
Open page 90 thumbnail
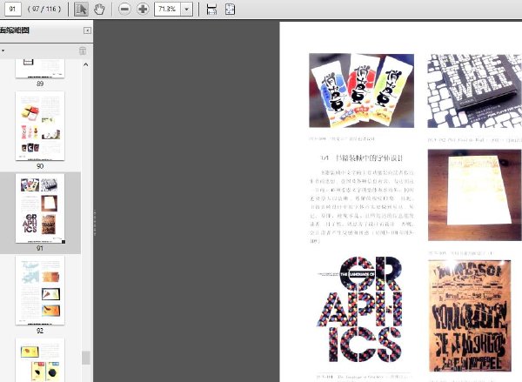tap(40, 126)
